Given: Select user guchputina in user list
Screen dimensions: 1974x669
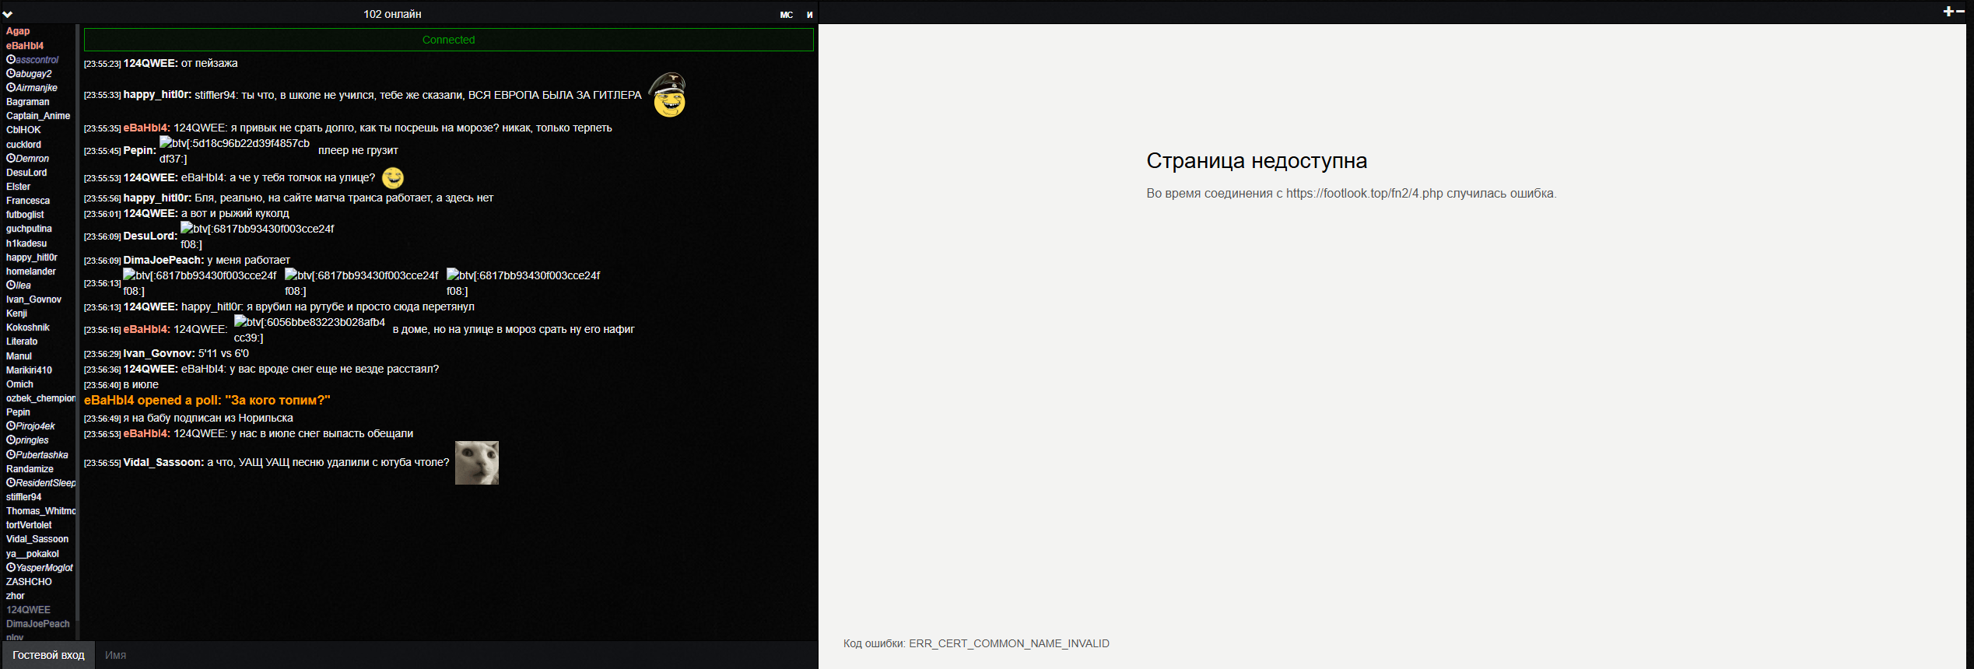Looking at the screenshot, I should [x=29, y=229].
